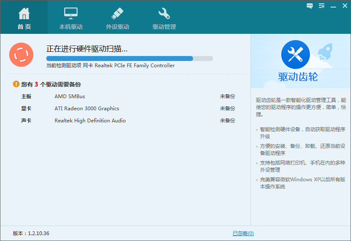The height and width of the screenshot is (241, 351).
Task: Click 未备份 status for Realtek High Definition Audio
Action: pos(227,121)
